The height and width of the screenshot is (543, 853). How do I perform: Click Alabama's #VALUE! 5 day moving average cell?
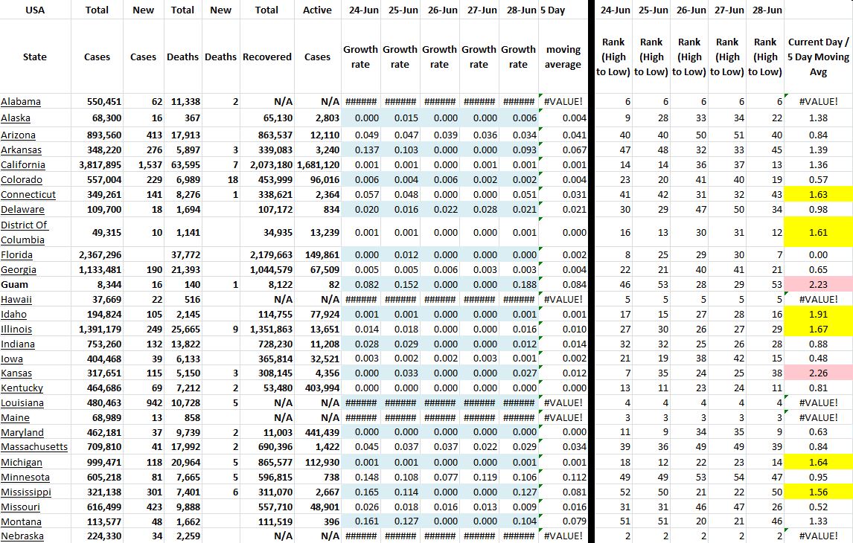pos(563,101)
